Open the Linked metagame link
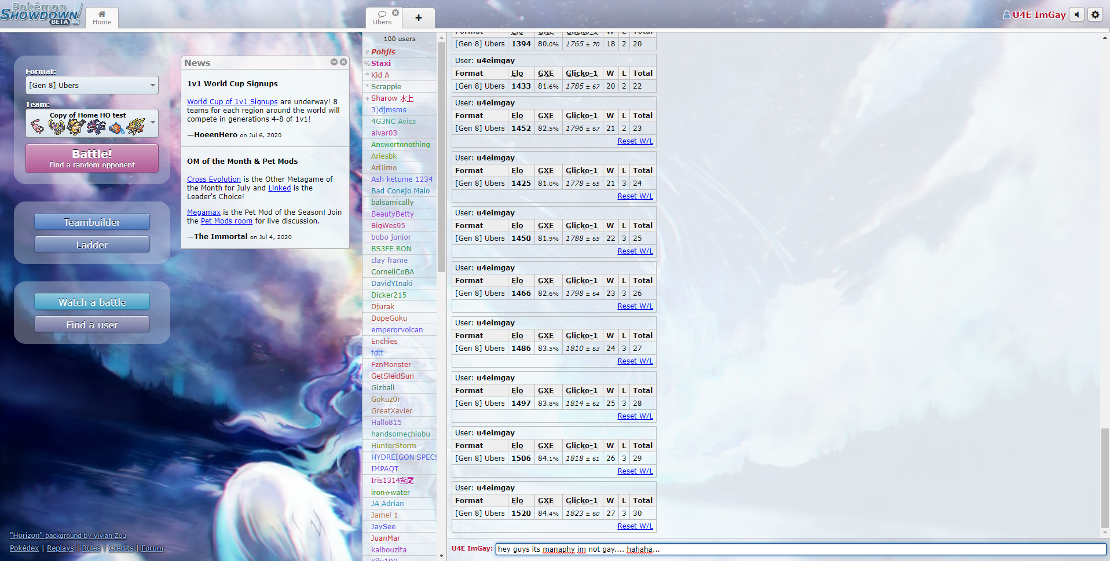This screenshot has width=1110, height=561. pos(279,188)
